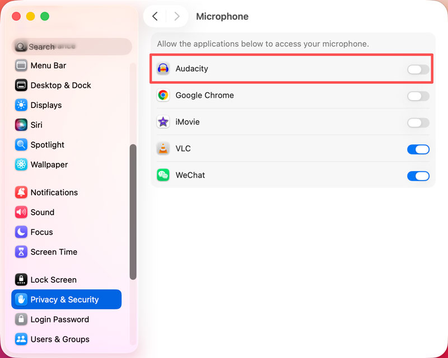Screen dimensions: 448x358
Task: Enable microphone access for iMovie
Action: 418,122
